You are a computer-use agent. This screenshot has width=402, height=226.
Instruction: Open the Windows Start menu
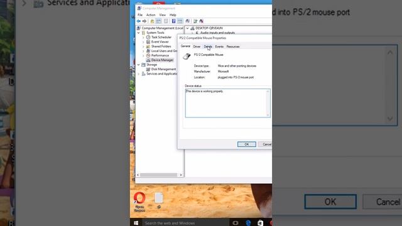click(136, 223)
